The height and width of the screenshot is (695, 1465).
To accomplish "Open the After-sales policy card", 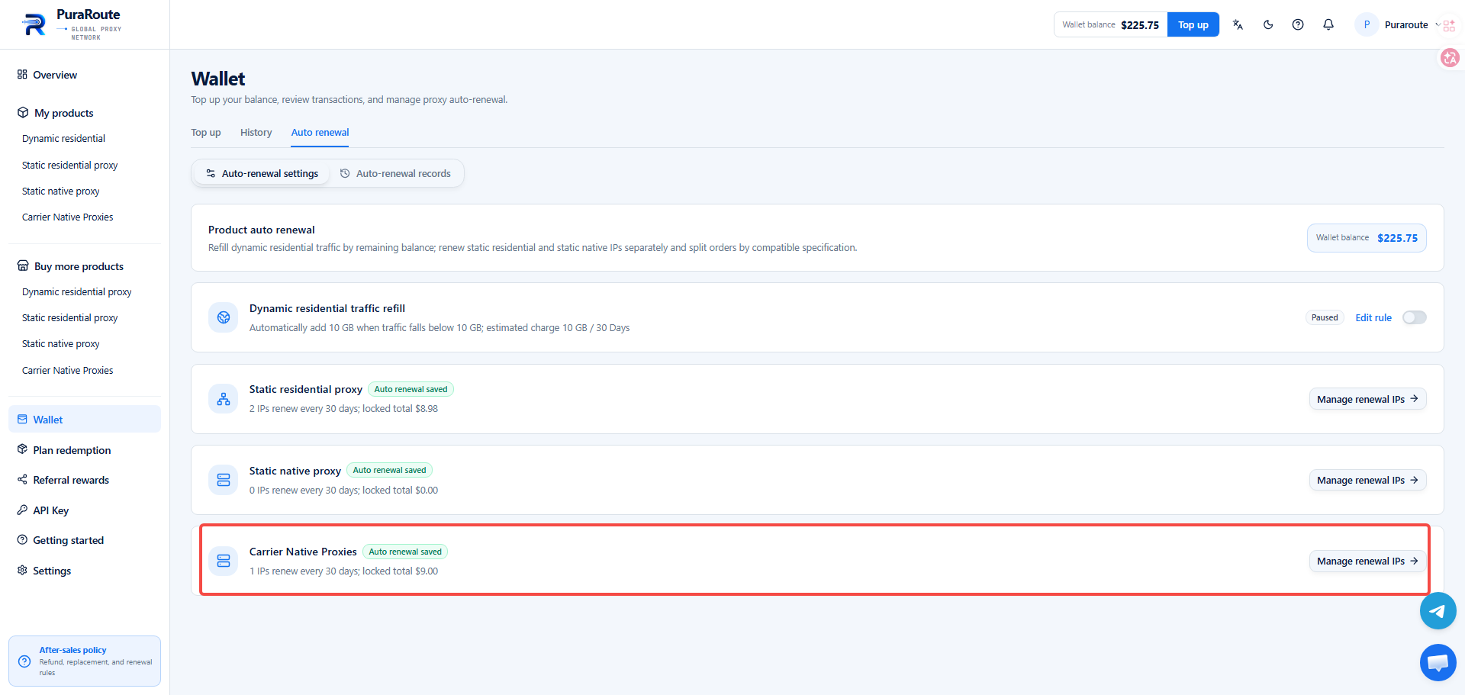I will click(85, 661).
